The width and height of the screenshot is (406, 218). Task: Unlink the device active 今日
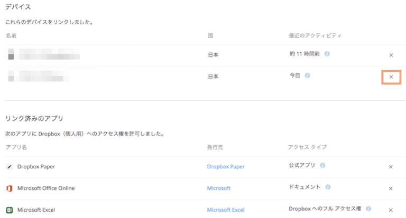[391, 77]
